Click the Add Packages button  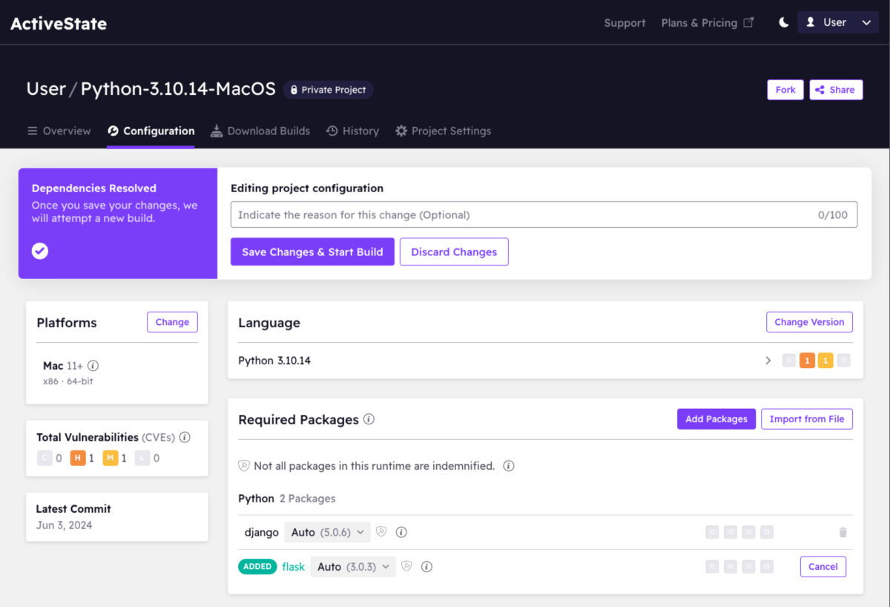(716, 419)
